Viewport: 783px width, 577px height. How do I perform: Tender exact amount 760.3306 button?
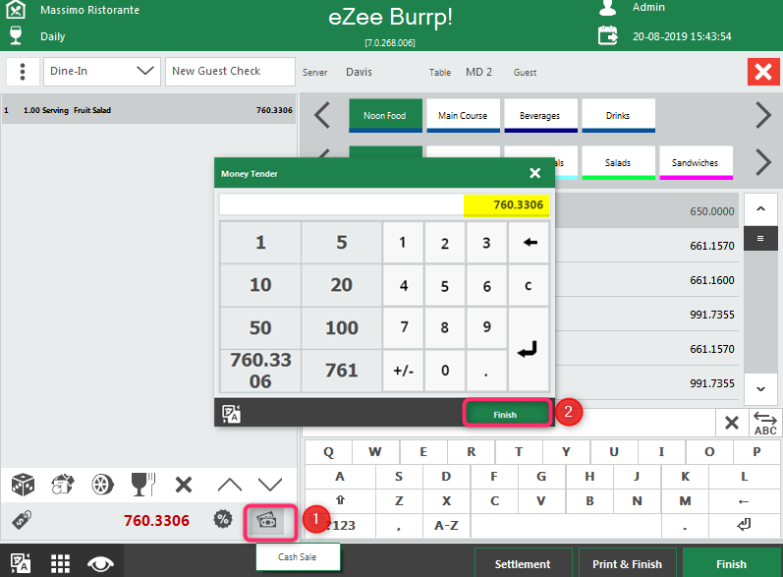[x=260, y=371]
